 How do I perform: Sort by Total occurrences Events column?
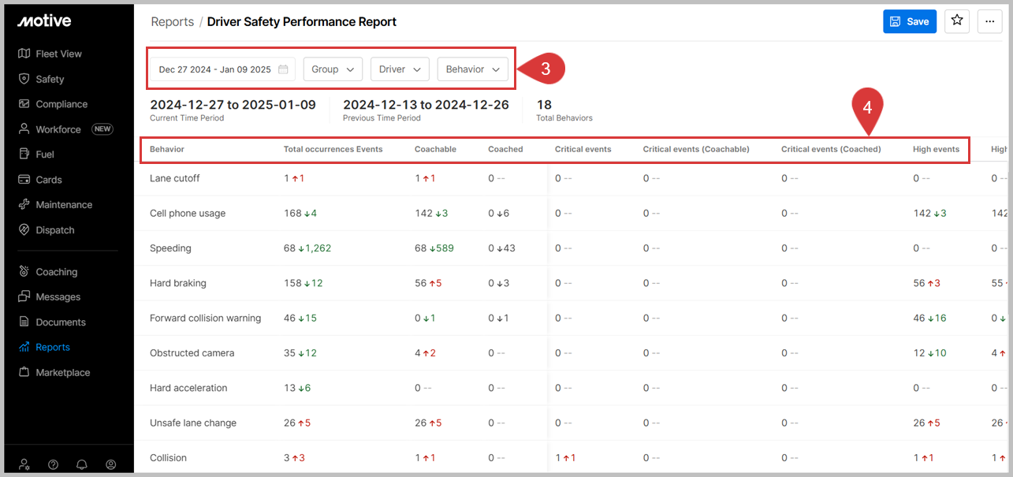click(x=333, y=149)
